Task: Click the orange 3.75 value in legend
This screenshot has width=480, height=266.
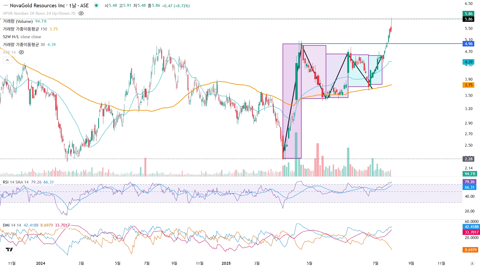Action: tap(54, 29)
